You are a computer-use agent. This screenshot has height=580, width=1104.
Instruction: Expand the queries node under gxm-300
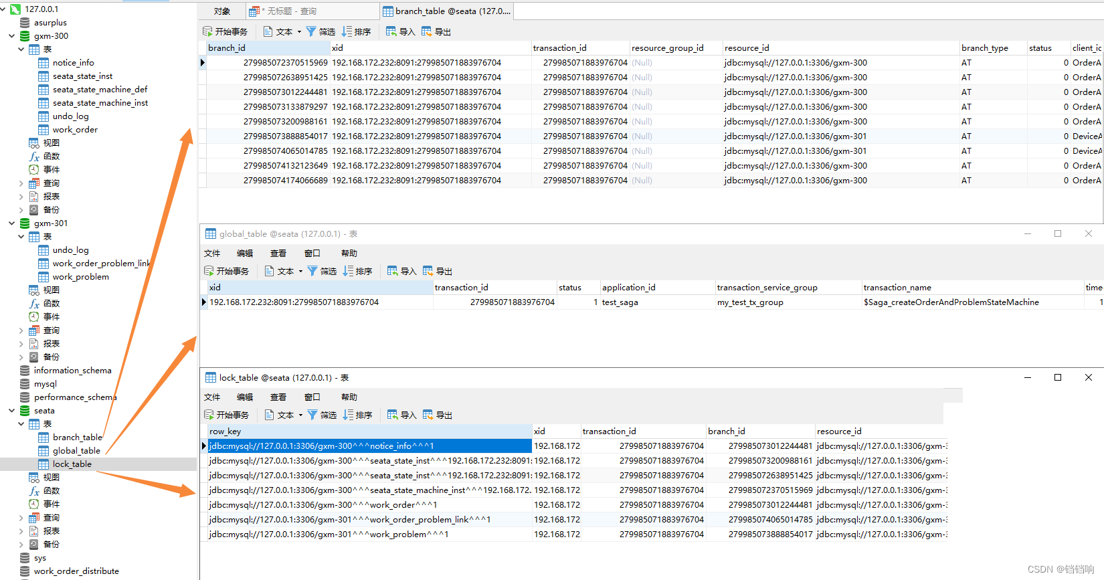coord(21,183)
